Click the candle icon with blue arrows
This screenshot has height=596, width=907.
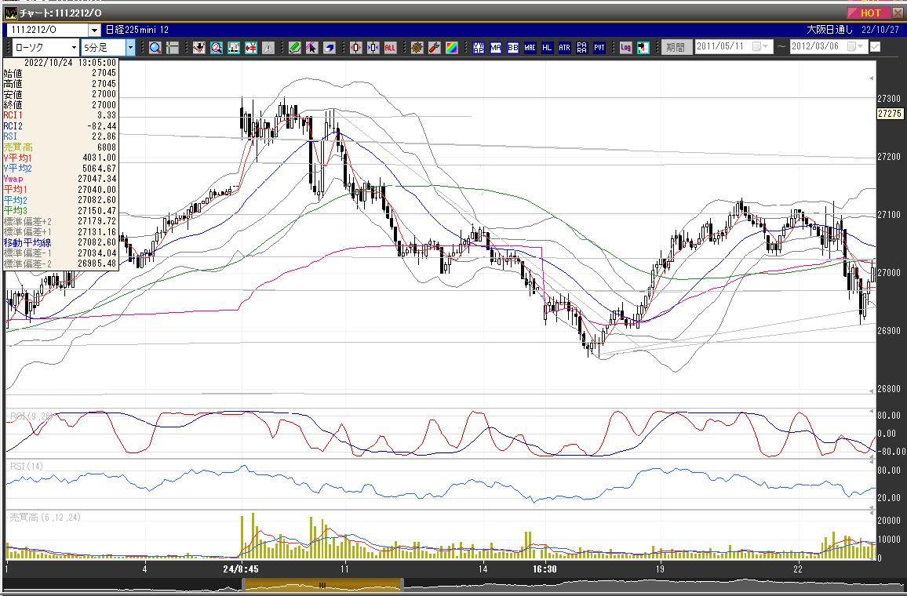[x=373, y=47]
